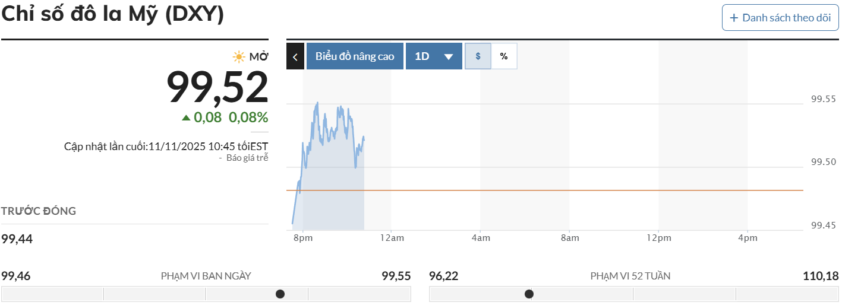The width and height of the screenshot is (842, 305).
Task: Click the 12pm label on time axis
Action: (x=658, y=238)
